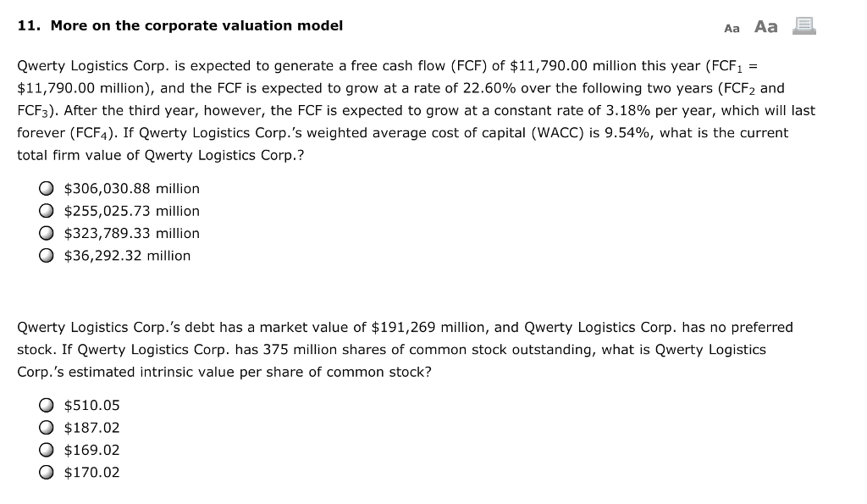Choose the $170.02 intrinsic value option

click(x=47, y=473)
